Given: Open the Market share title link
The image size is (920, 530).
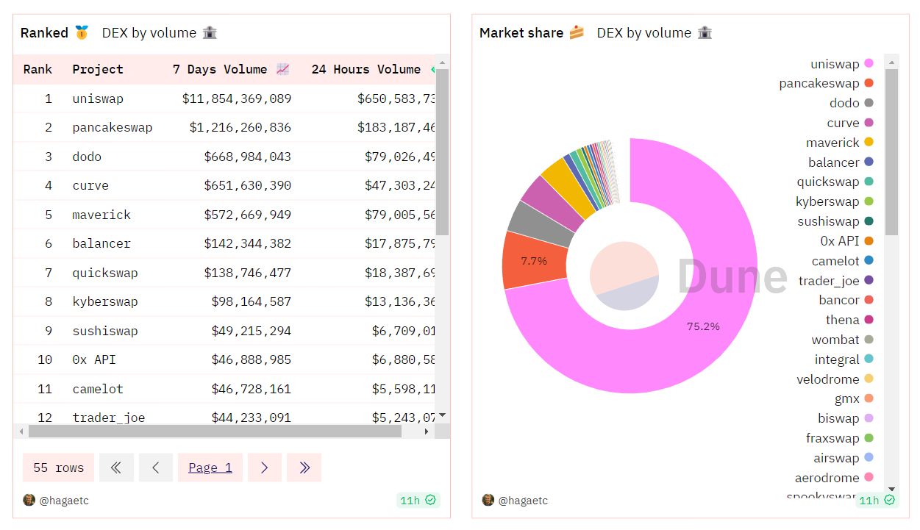Looking at the screenshot, I should point(521,32).
